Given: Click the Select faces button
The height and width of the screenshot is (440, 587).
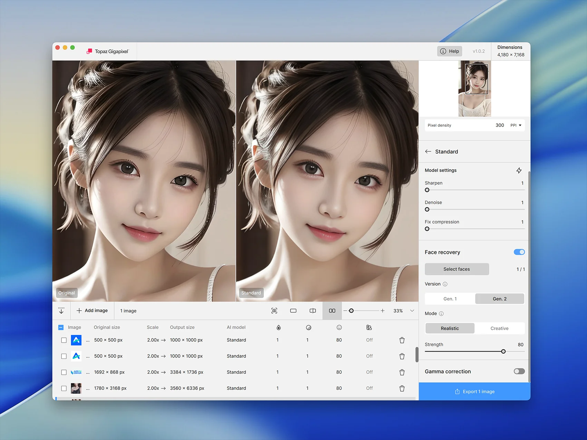Looking at the screenshot, I should pyautogui.click(x=456, y=269).
